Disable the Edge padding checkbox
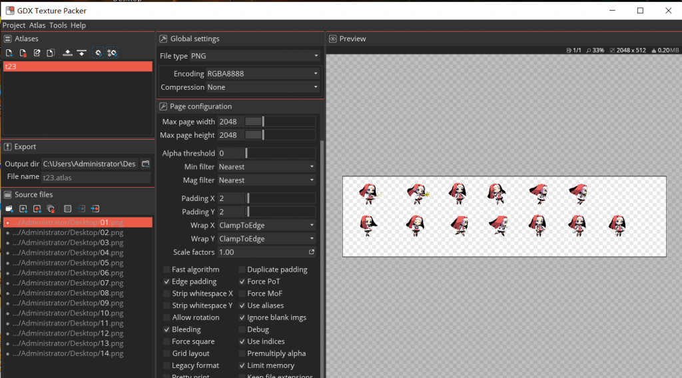This screenshot has width=682, height=378. pyautogui.click(x=167, y=282)
